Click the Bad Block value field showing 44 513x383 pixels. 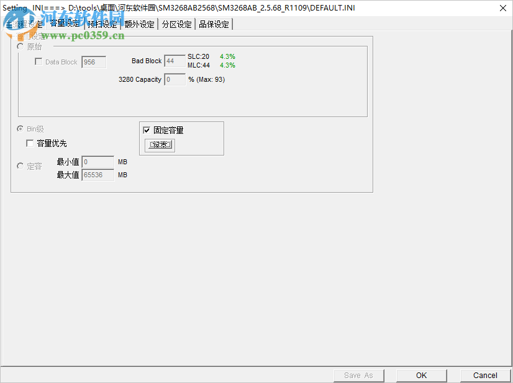(175, 61)
